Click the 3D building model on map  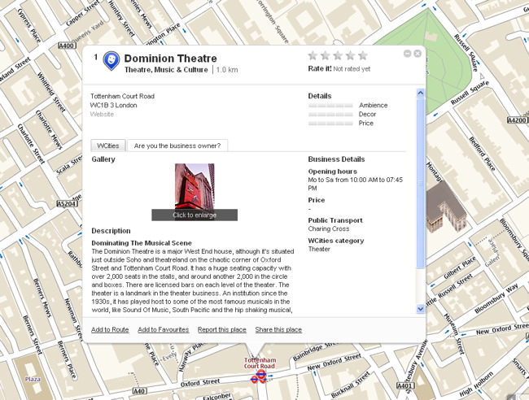[446, 206]
